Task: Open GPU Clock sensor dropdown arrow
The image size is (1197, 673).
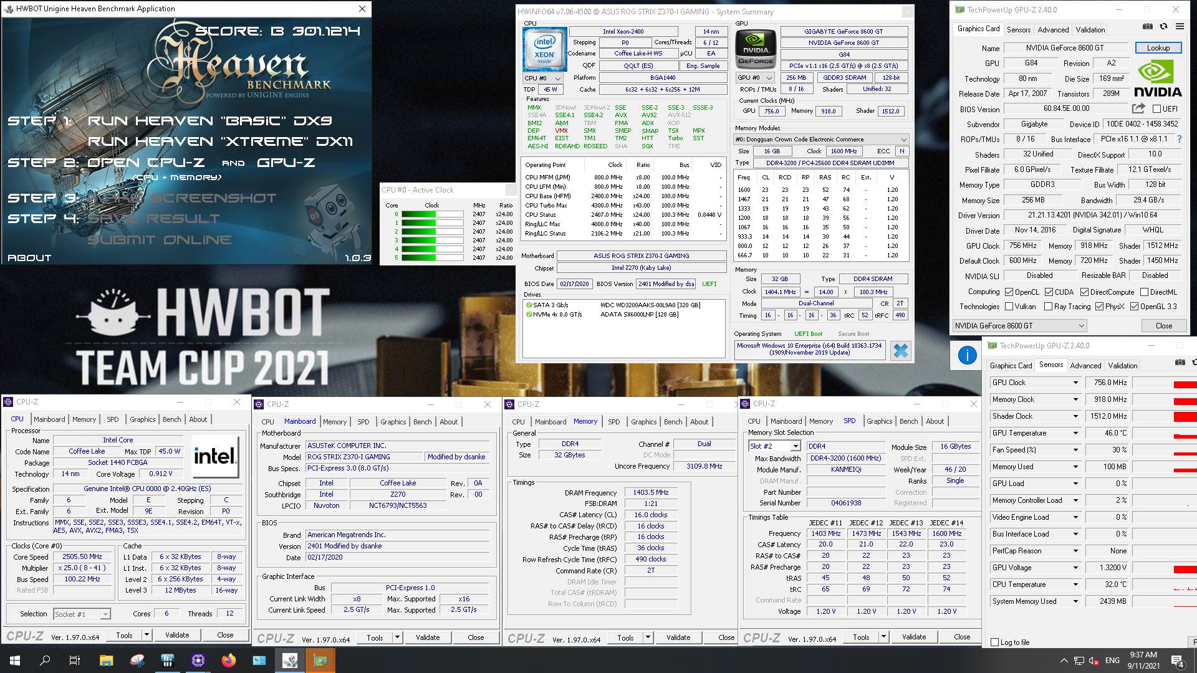Action: pos(1075,383)
